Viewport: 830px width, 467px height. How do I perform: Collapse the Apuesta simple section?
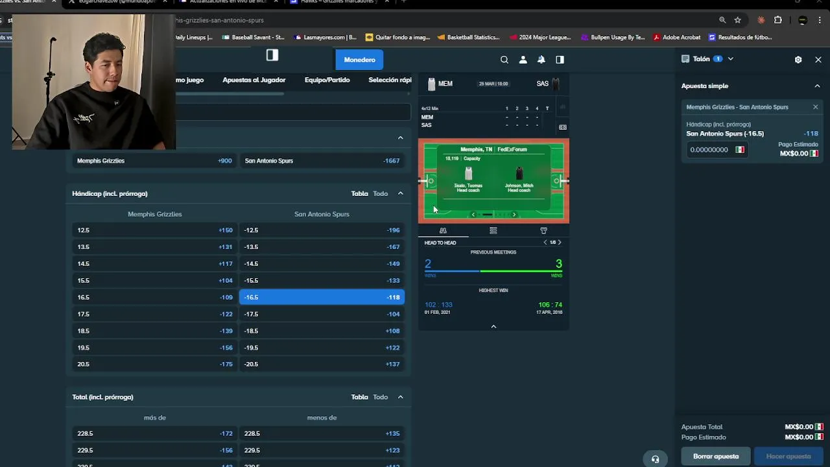click(x=817, y=86)
